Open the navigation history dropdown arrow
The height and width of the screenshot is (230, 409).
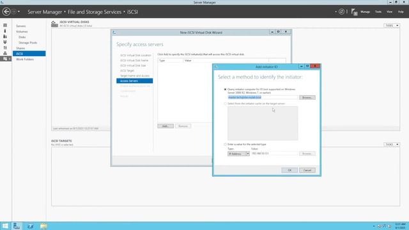(19, 11)
